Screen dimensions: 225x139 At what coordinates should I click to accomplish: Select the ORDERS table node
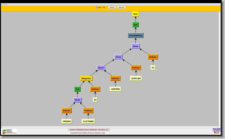tap(67, 121)
